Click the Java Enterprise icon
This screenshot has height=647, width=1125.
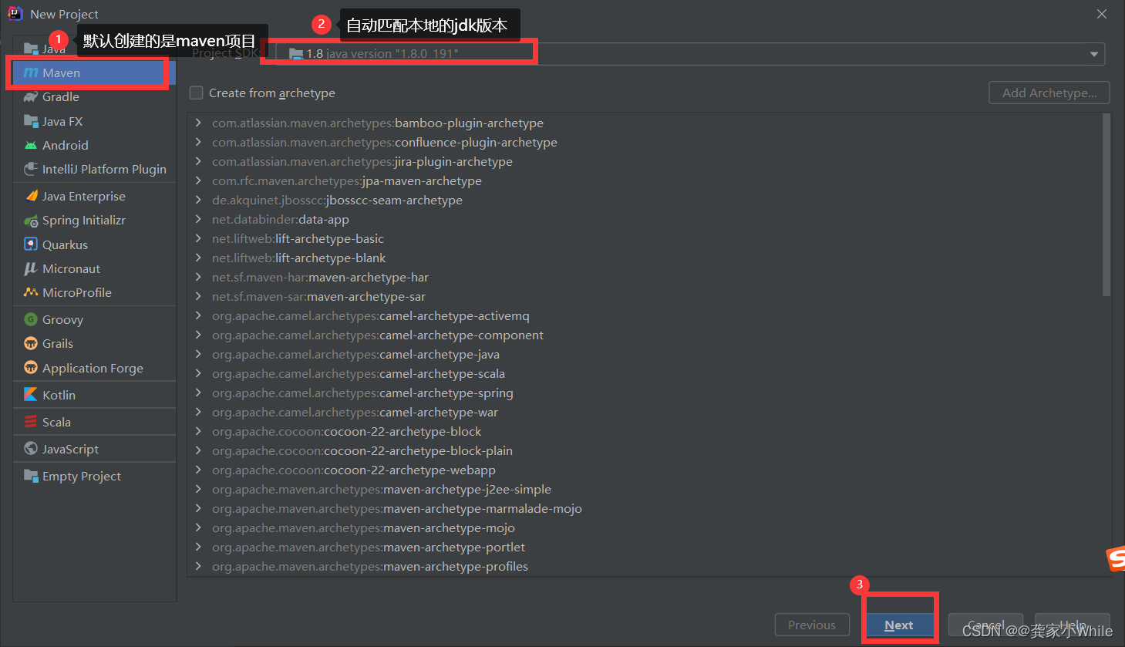pyautogui.click(x=31, y=196)
